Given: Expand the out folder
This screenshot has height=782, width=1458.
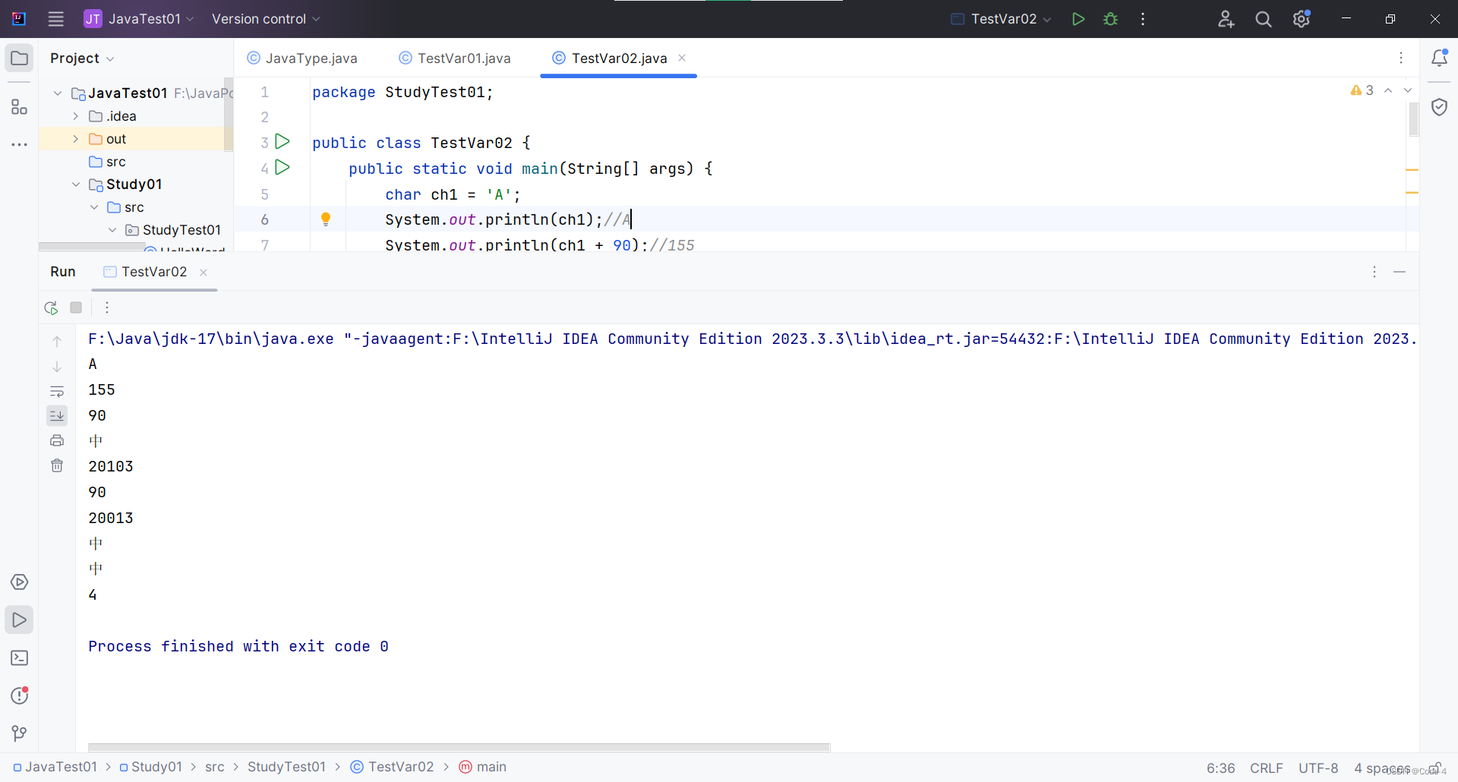Looking at the screenshot, I should click(x=76, y=139).
